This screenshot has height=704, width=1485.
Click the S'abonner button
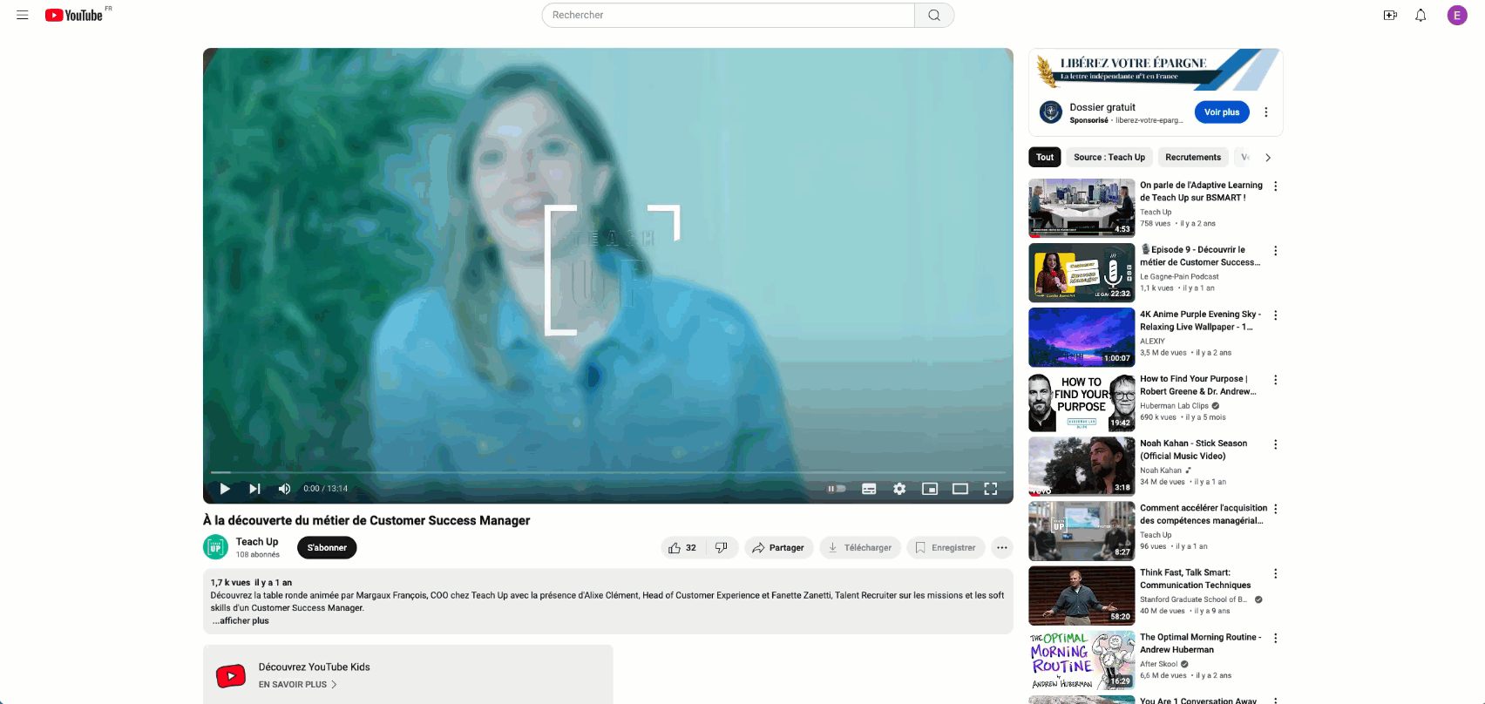coord(327,548)
